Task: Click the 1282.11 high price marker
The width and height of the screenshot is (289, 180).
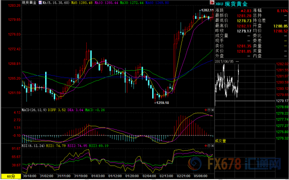Action: coord(206,10)
